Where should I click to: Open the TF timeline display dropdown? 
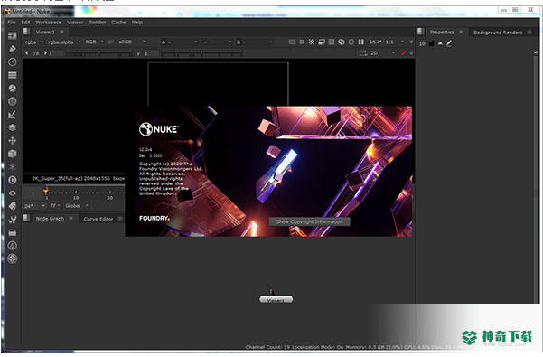(x=55, y=206)
